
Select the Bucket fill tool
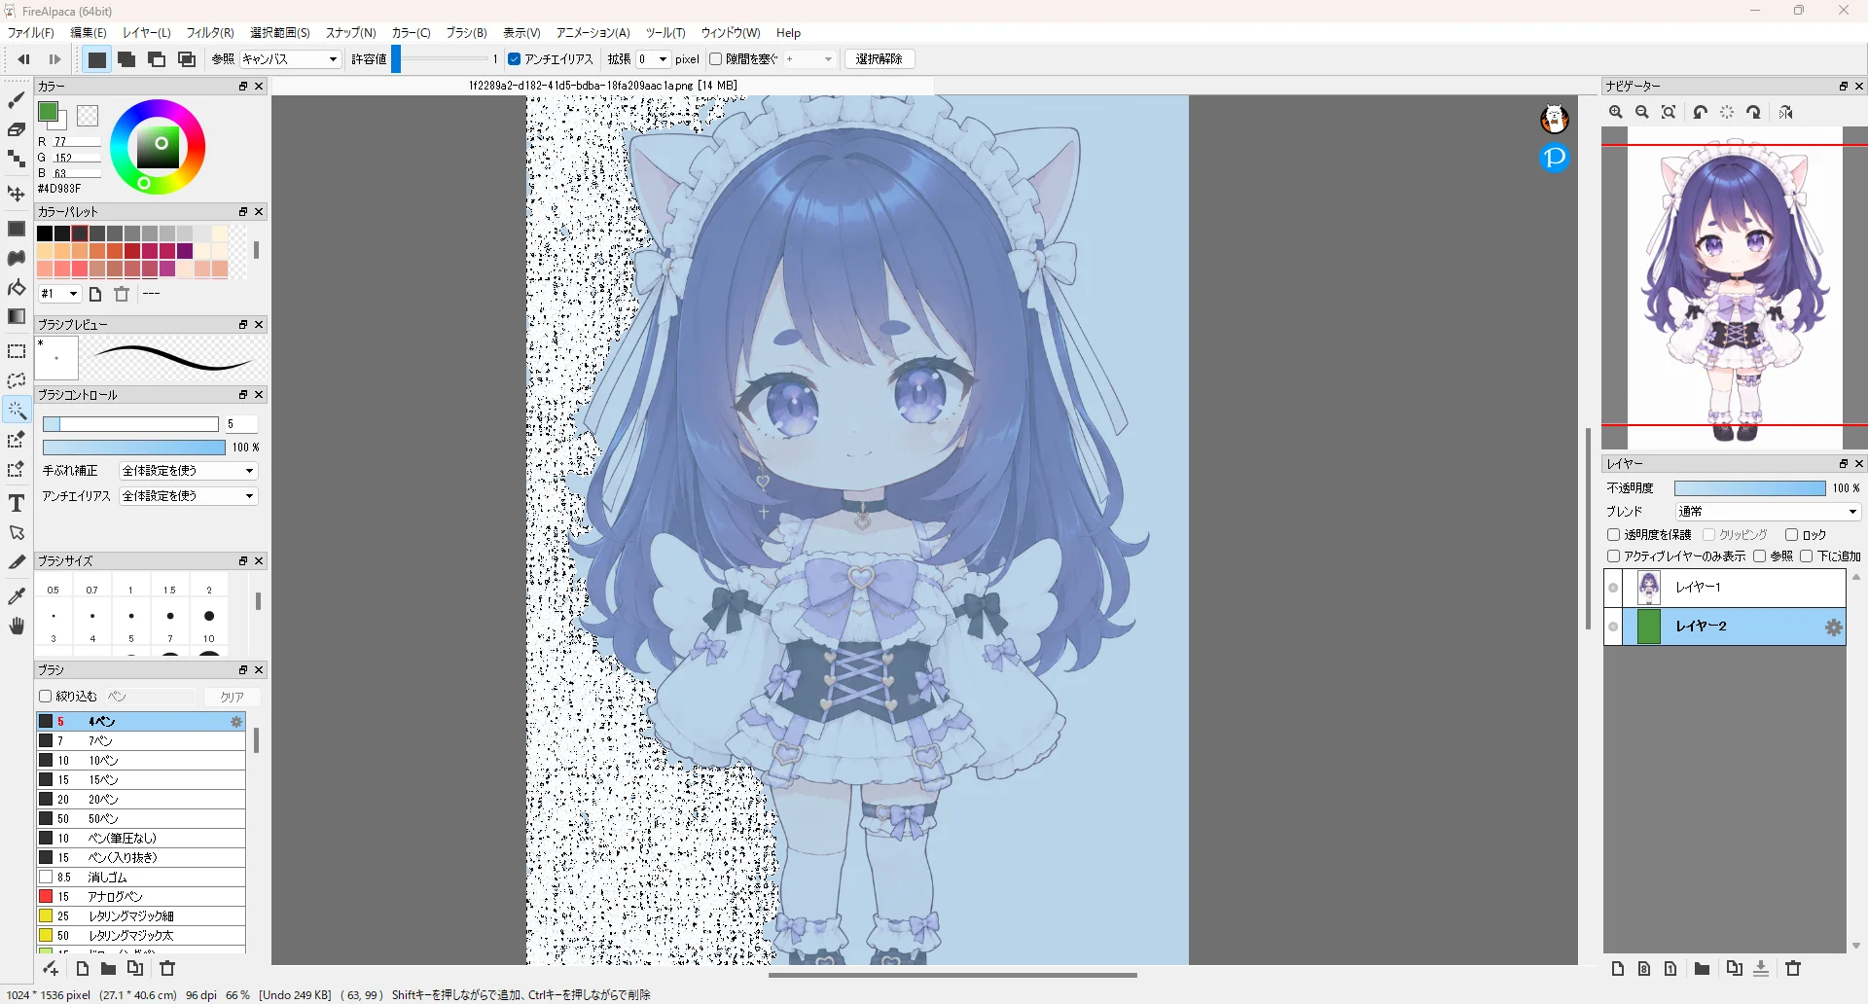click(x=17, y=287)
